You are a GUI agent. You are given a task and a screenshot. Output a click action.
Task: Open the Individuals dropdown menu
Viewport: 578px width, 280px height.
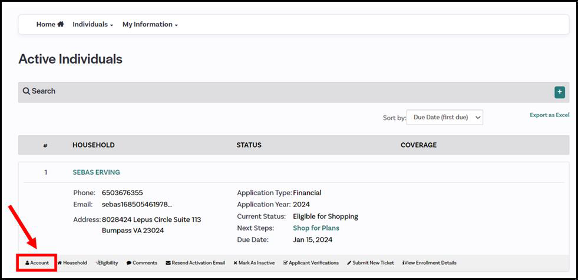click(x=93, y=24)
